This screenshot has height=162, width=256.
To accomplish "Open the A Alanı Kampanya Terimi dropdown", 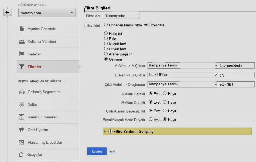I will tap(182, 65).
